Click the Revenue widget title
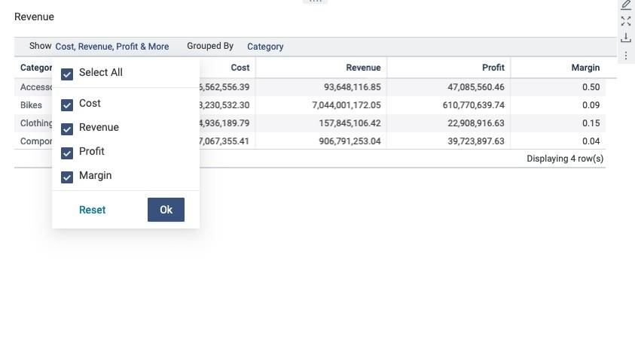This screenshot has height=348, width=635. [x=34, y=17]
